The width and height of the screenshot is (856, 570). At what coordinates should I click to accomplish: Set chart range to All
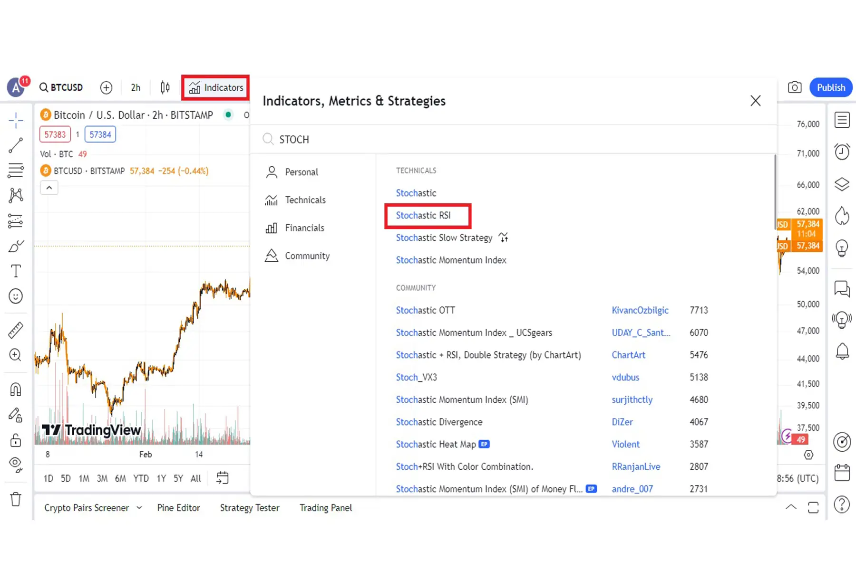pos(196,478)
